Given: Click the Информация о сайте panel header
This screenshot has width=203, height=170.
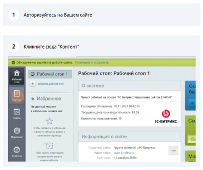Looking at the screenshot, I should [x=129, y=137].
